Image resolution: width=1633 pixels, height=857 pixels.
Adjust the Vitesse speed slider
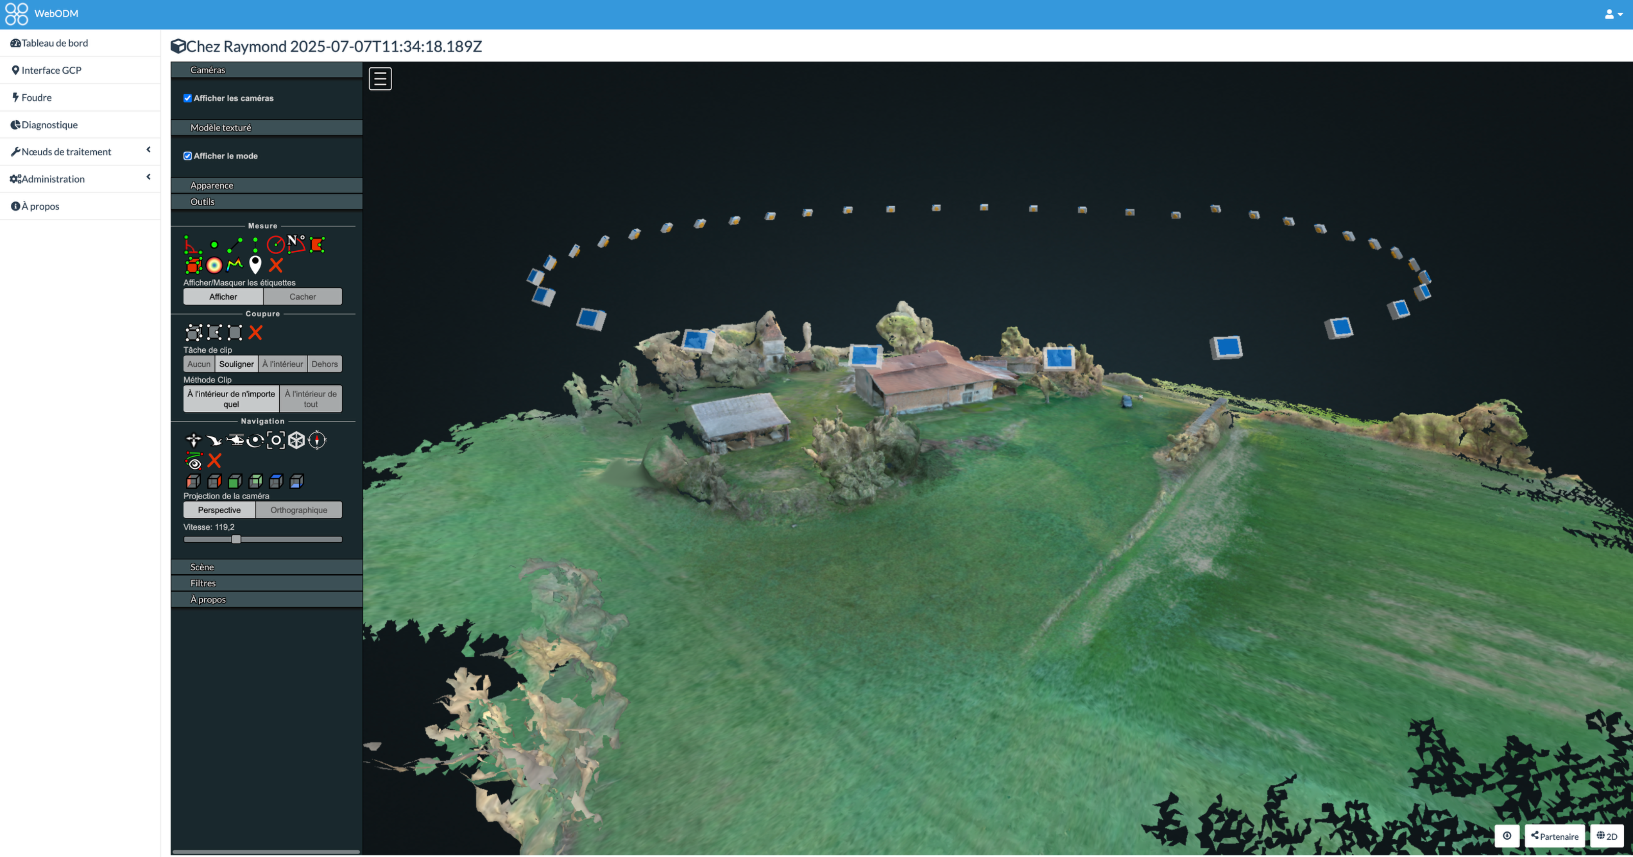236,539
